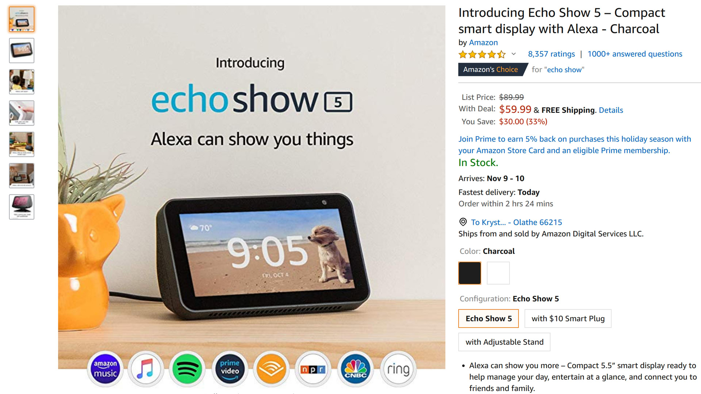
Task: Click the NPR icon
Action: pyautogui.click(x=313, y=369)
